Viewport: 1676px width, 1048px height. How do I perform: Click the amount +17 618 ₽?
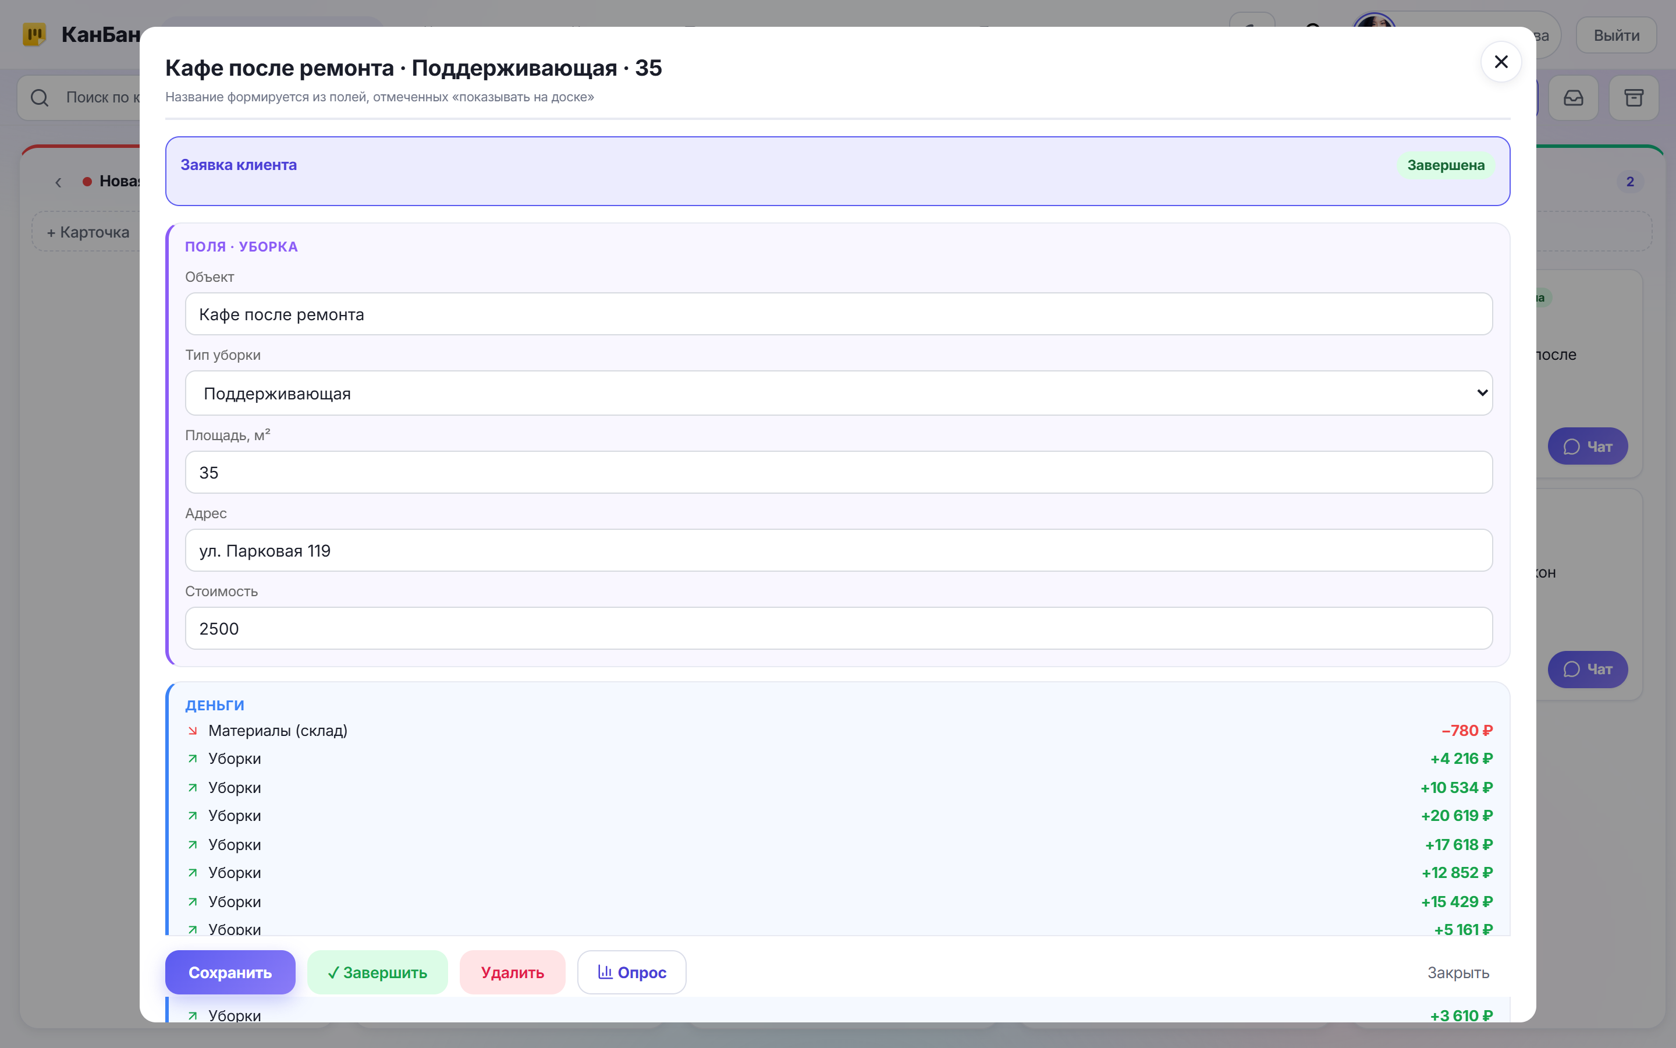click(1458, 844)
